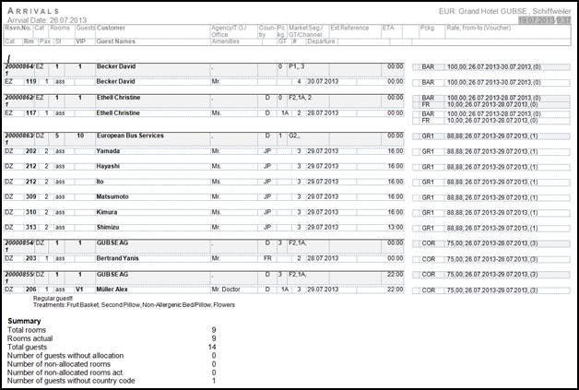Image resolution: width=579 pixels, height=390 pixels.
Task: Select reservation number 20000863
Action: (x=19, y=136)
